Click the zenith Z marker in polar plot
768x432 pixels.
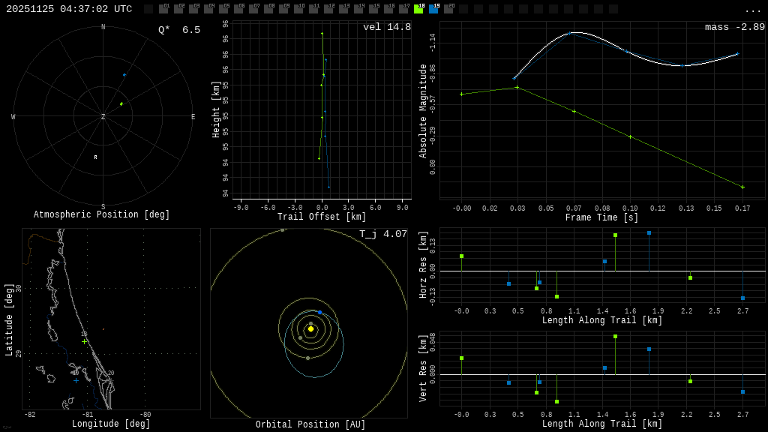pyautogui.click(x=103, y=117)
